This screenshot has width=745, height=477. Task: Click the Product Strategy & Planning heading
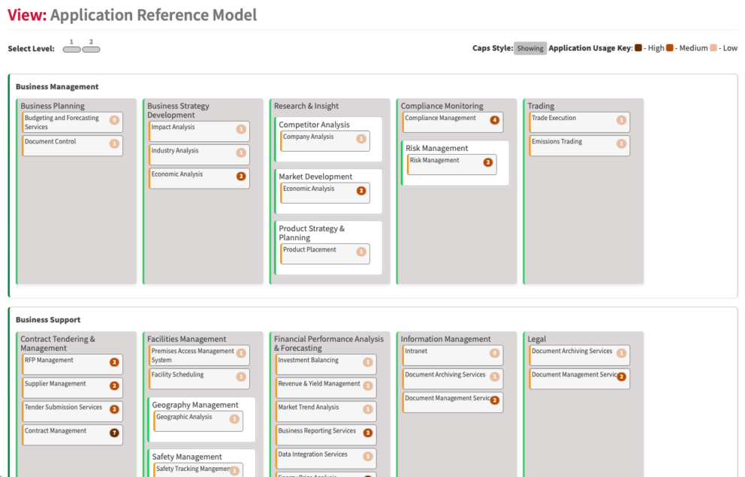[x=312, y=233]
